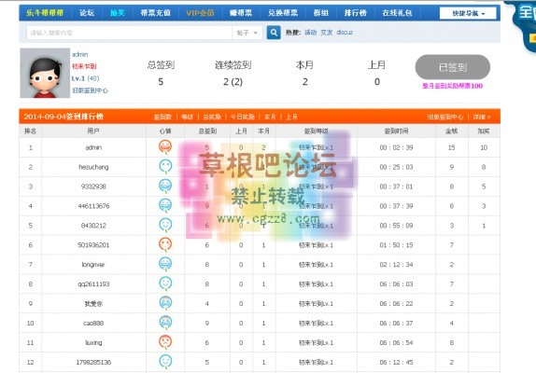Click 旧版签到中心 in the orange bar

coord(445,117)
